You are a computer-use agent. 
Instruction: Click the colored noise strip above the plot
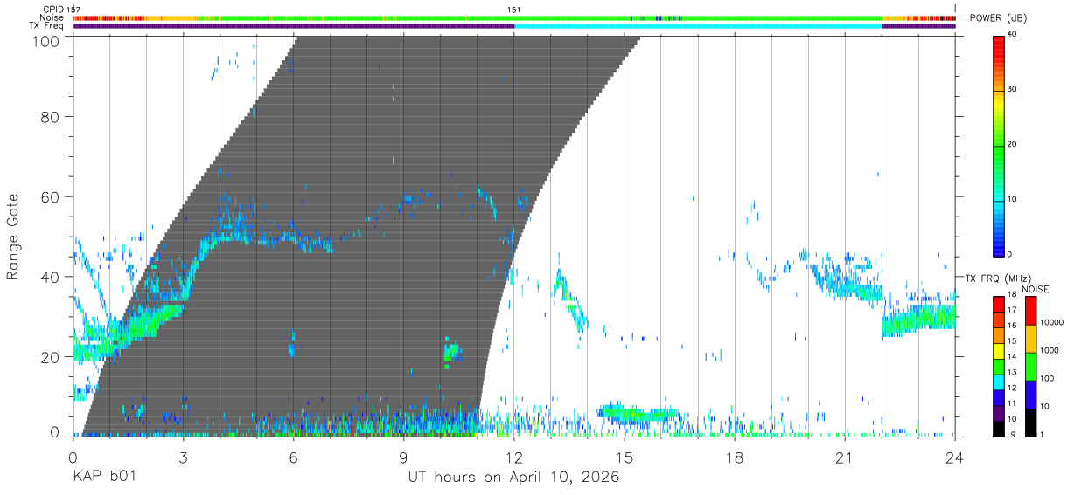coord(514,17)
